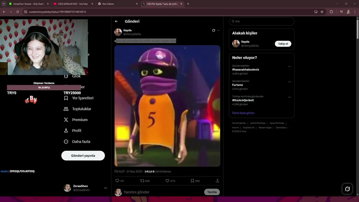
Task: Click the Ekipman Yenileme progress bar
Action: point(44,88)
